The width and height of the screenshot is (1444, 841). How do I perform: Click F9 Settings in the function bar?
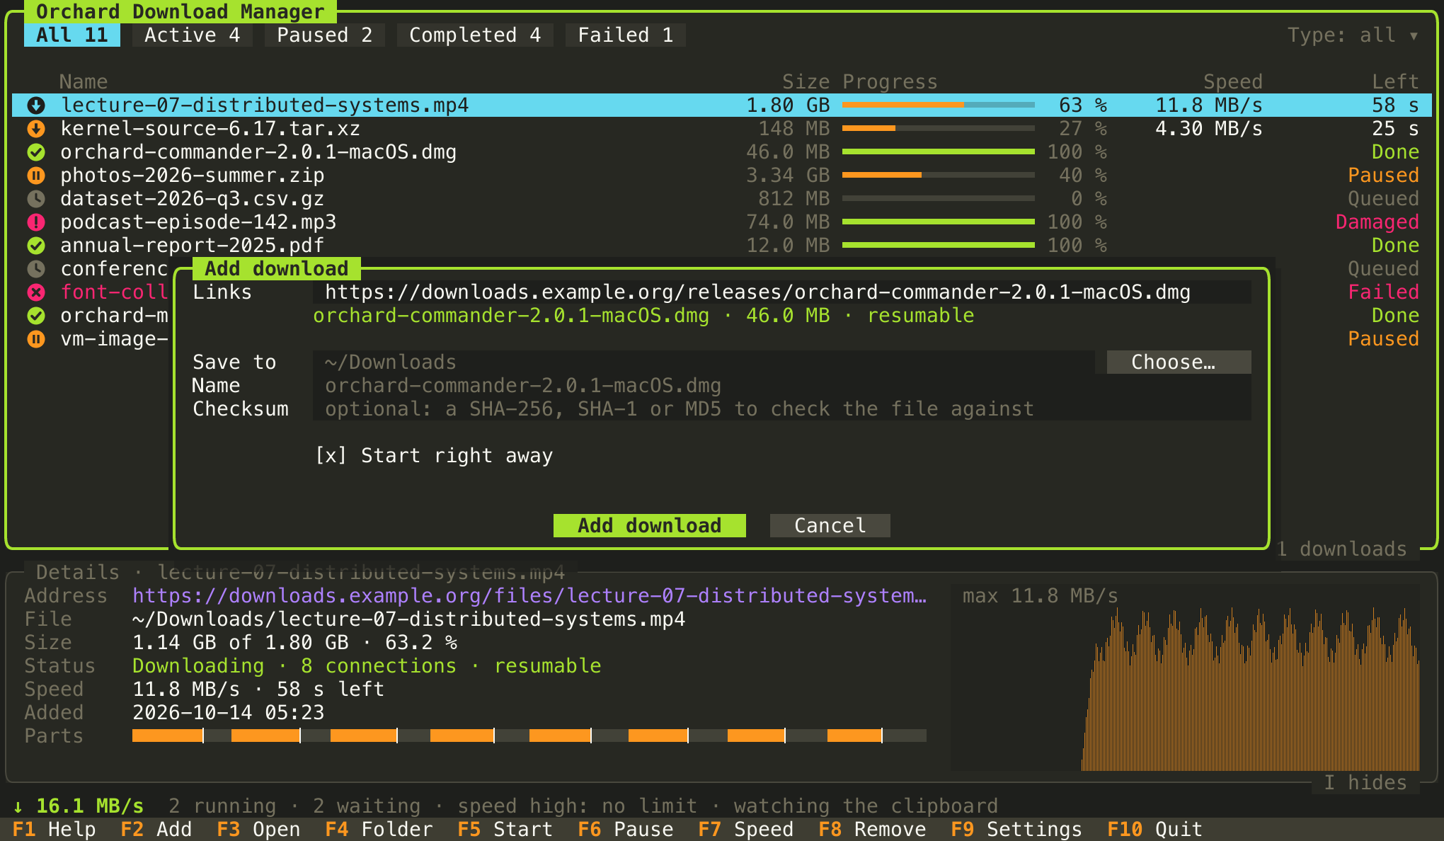tap(1016, 830)
